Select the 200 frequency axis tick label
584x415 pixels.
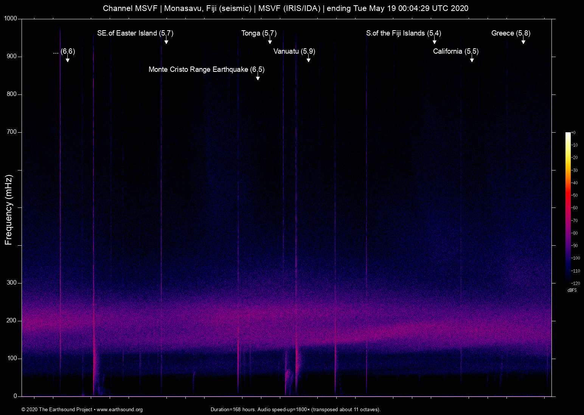[x=12, y=321]
